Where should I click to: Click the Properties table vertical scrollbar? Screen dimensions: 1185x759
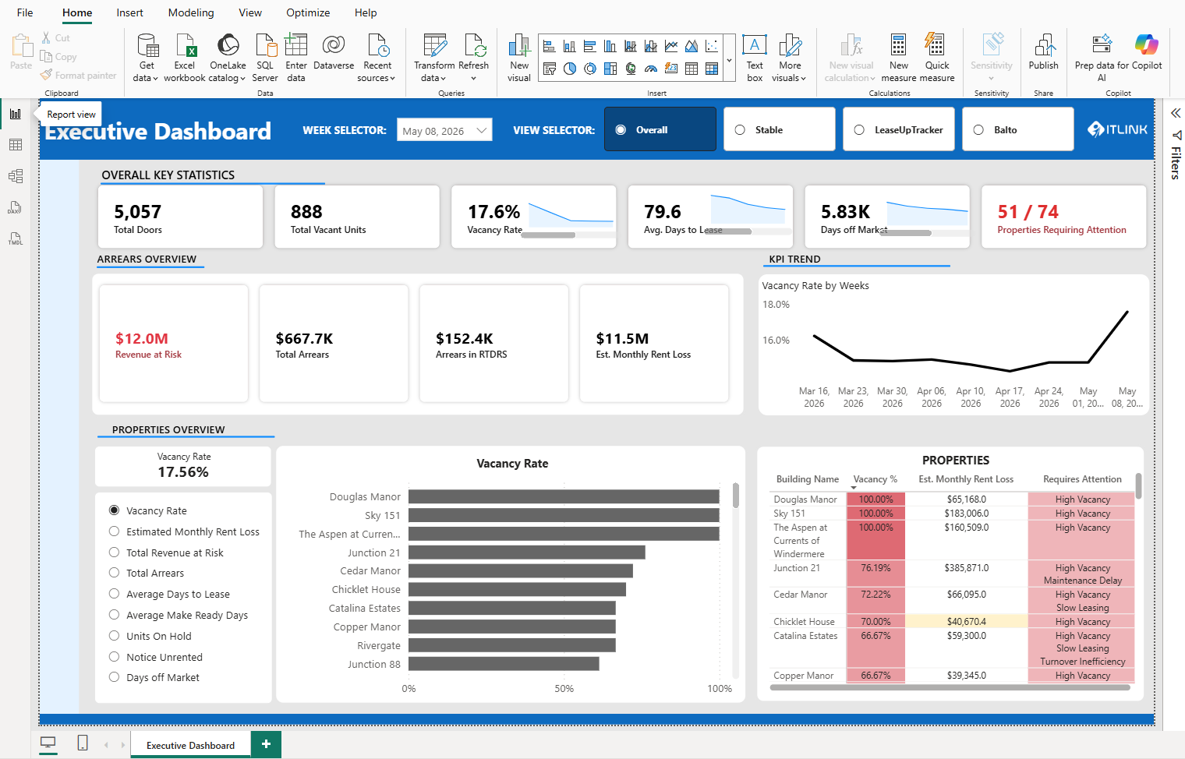point(1138,485)
